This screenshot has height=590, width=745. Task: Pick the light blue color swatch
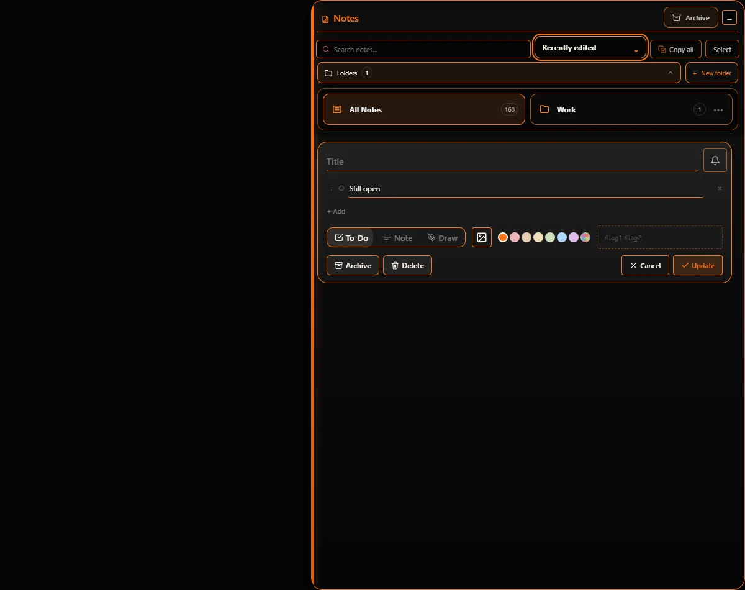[x=562, y=237]
